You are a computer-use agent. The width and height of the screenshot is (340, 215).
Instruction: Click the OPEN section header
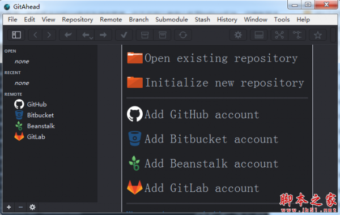[x=10, y=51]
